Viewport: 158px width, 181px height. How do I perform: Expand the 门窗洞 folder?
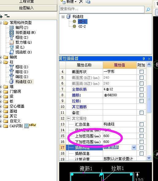tap(1, 92)
